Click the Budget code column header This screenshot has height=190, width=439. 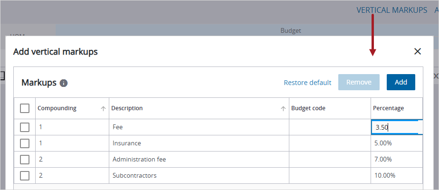308,108
